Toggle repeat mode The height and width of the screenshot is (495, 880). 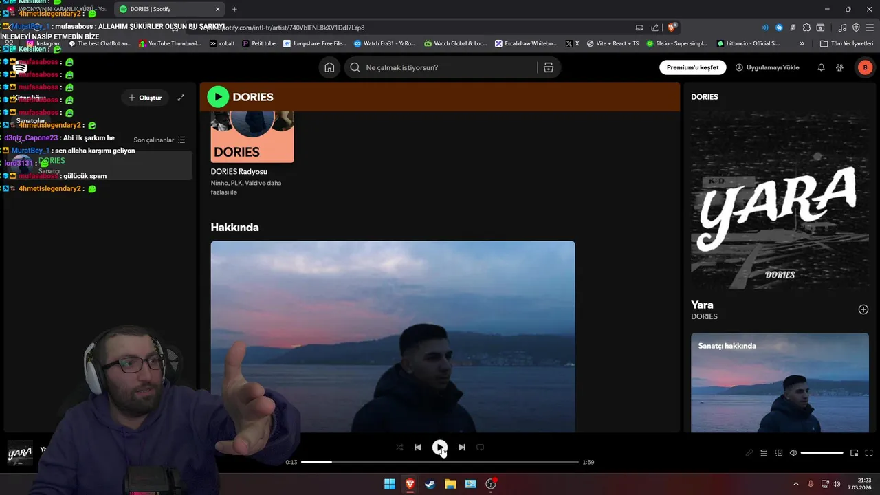tap(480, 447)
